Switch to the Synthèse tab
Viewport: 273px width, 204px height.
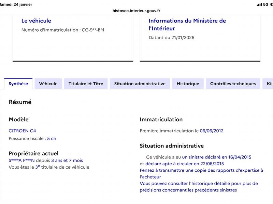18,84
